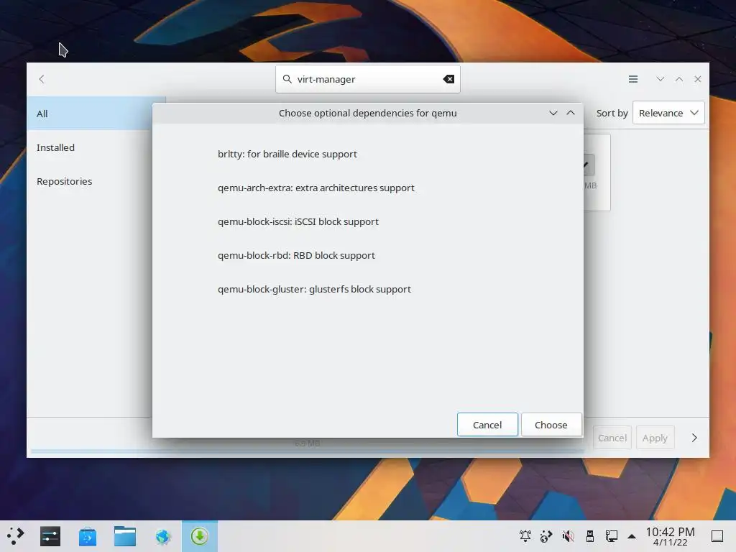The height and width of the screenshot is (552, 736).
Task: Click the back arrow in Pamac header
Action: tap(42, 79)
